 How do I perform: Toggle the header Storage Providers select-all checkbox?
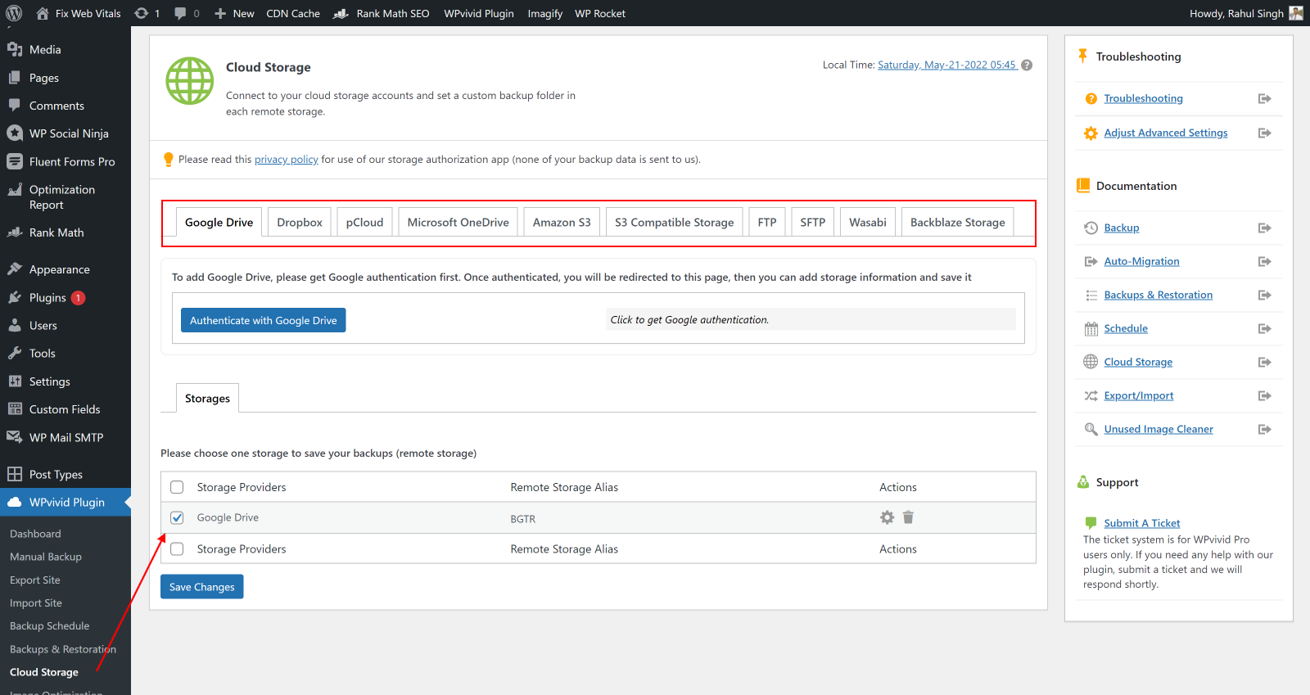coord(177,487)
